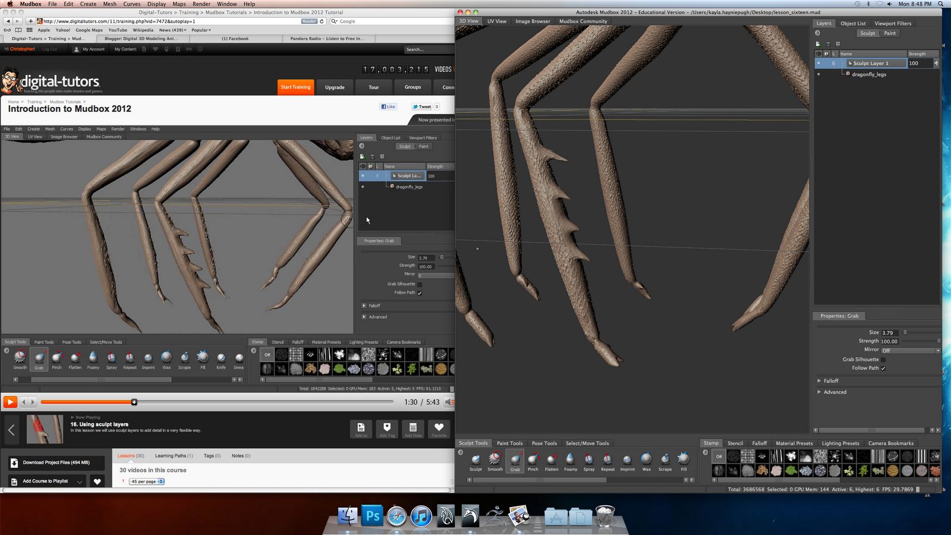Click the new layer icon in Mudbox Layers panel
951x535 pixels.
click(818, 44)
